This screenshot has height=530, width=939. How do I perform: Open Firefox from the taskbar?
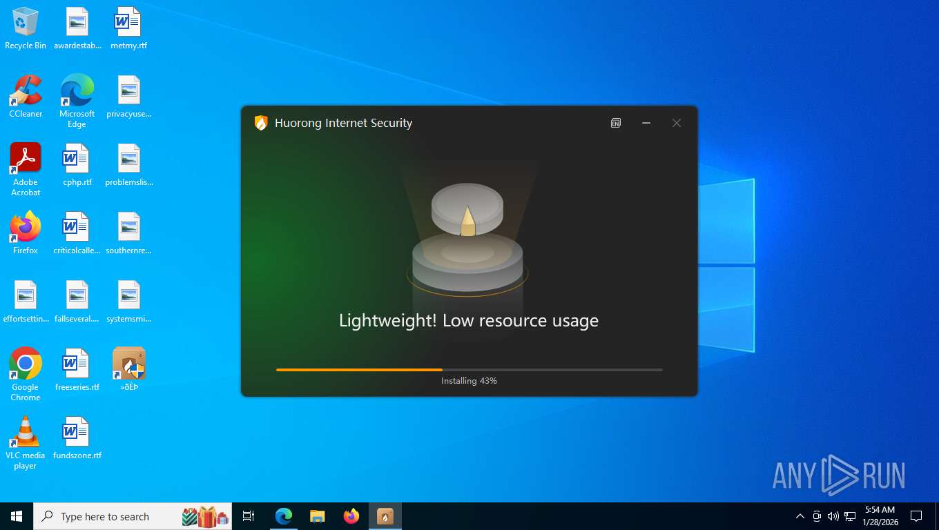[351, 516]
